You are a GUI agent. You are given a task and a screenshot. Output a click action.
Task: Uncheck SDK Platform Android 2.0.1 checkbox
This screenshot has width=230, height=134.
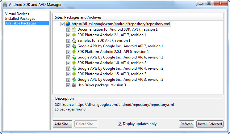68,52
